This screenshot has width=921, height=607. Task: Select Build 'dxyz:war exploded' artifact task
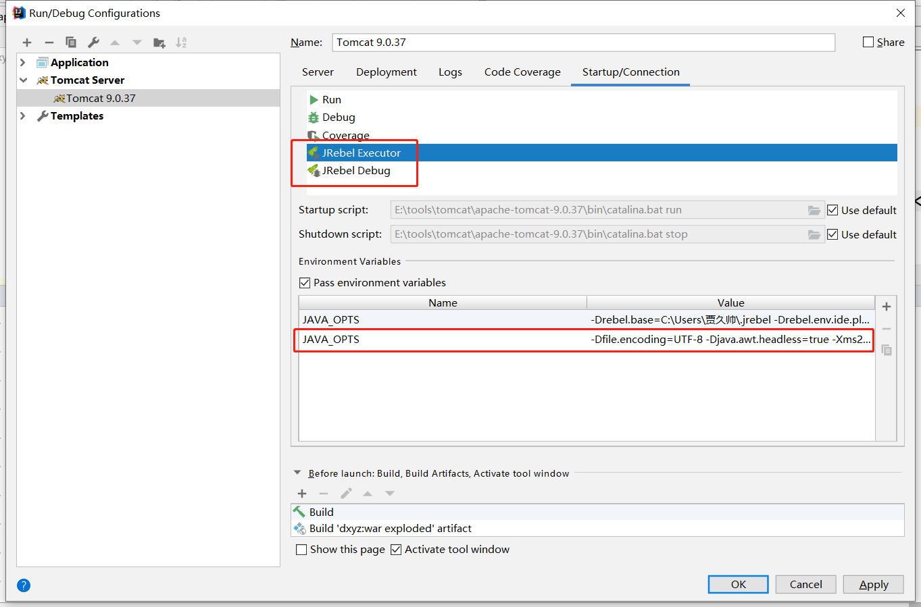point(597,528)
